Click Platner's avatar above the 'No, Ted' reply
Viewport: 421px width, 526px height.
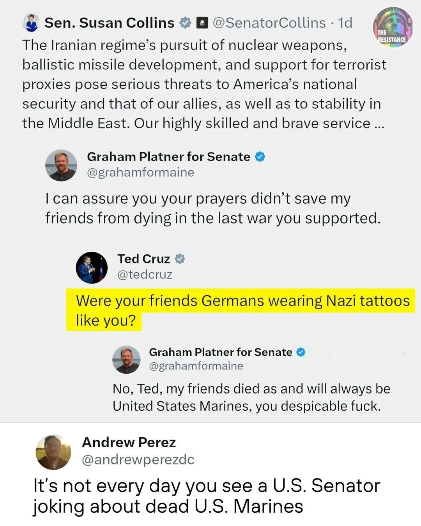click(x=126, y=360)
